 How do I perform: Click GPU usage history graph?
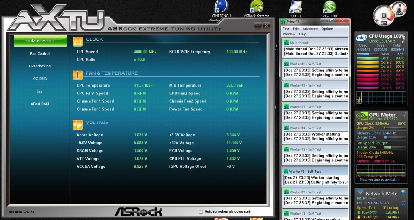(x=381, y=171)
